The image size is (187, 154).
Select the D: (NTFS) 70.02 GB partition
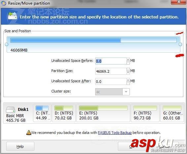64,113
